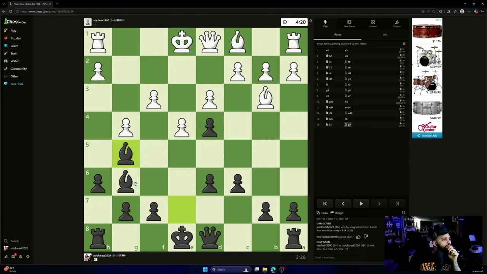Open the opening explorer book icon

404,44
